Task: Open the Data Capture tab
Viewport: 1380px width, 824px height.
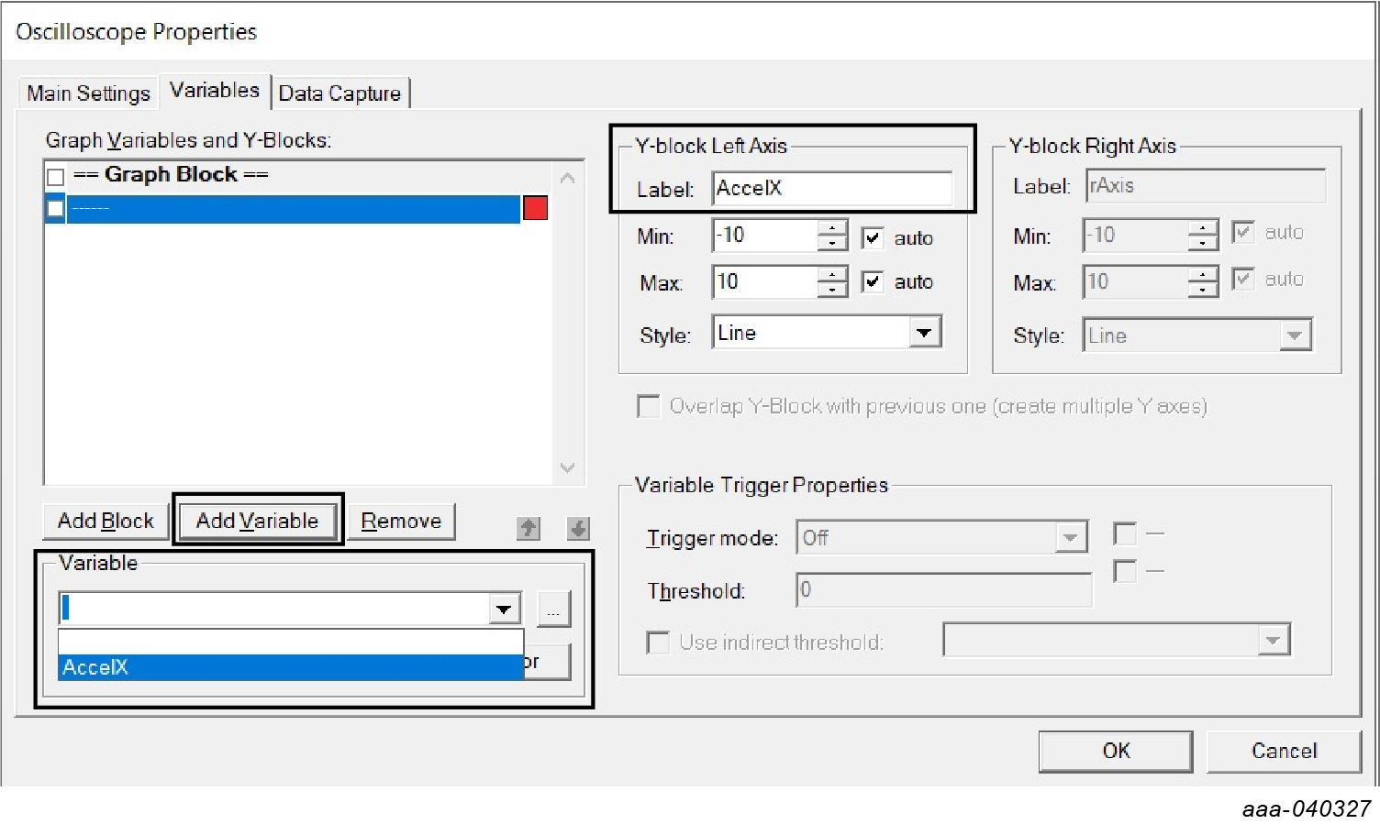Action: point(339,93)
